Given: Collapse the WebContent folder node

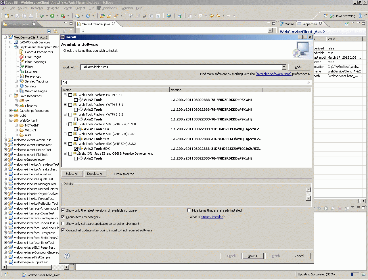Looking at the screenshot, I should (11, 120).
